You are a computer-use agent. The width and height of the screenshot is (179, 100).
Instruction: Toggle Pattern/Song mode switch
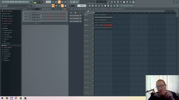35,2
